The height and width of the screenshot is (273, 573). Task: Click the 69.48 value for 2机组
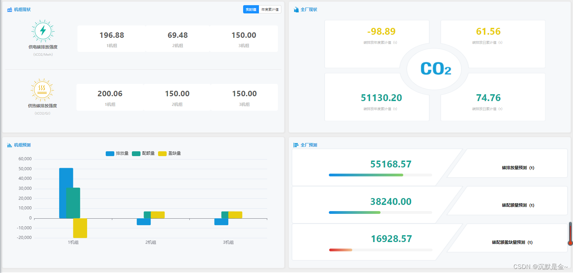tap(178, 35)
